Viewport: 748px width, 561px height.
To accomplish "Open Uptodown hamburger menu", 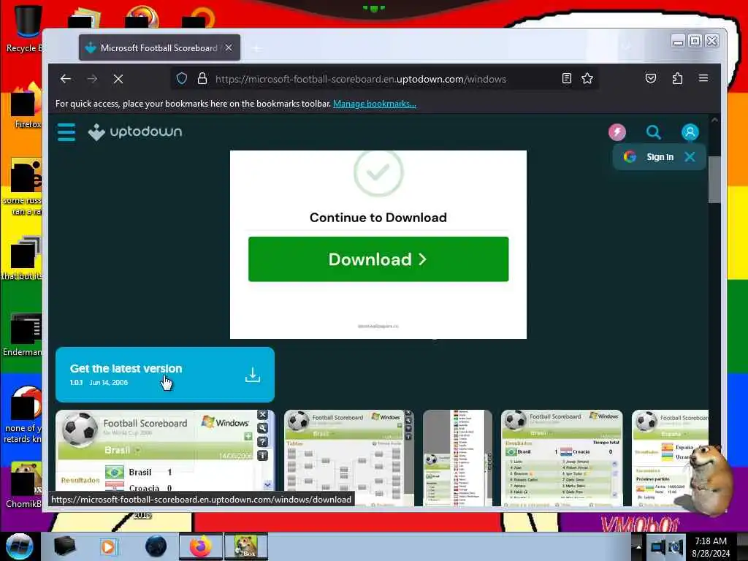I will click(x=66, y=132).
